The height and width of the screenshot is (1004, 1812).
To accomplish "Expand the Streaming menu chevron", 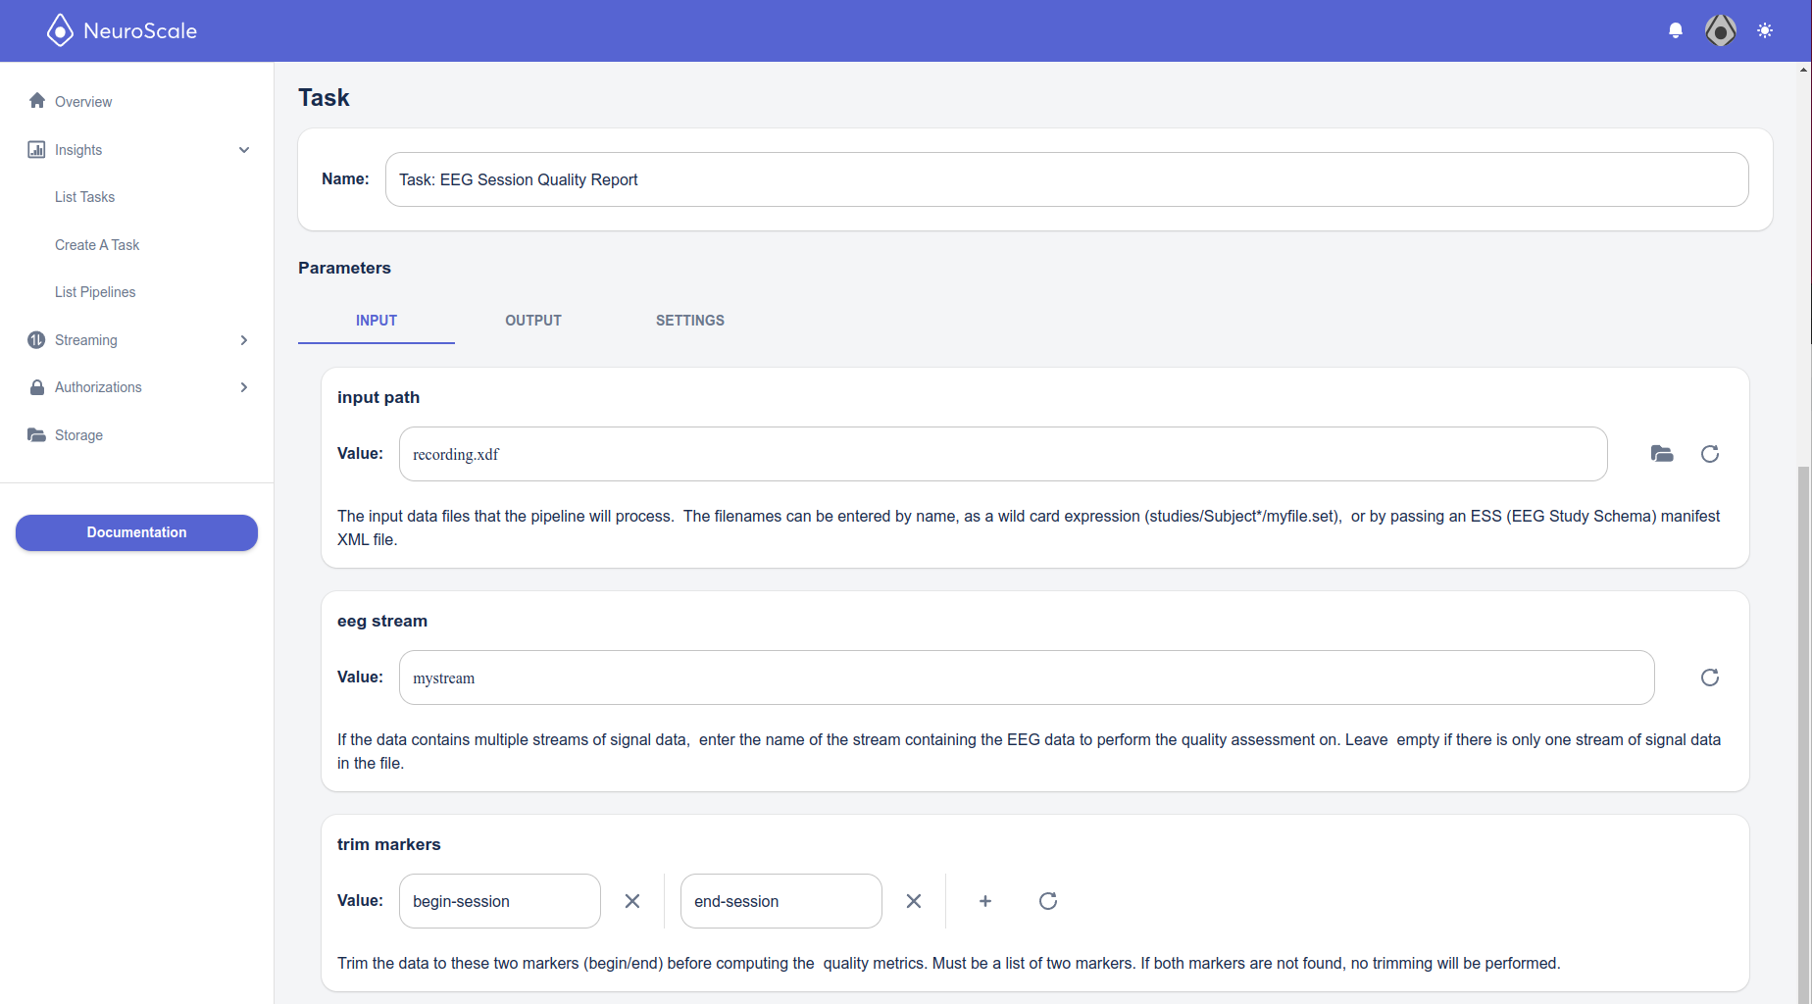I will point(244,339).
